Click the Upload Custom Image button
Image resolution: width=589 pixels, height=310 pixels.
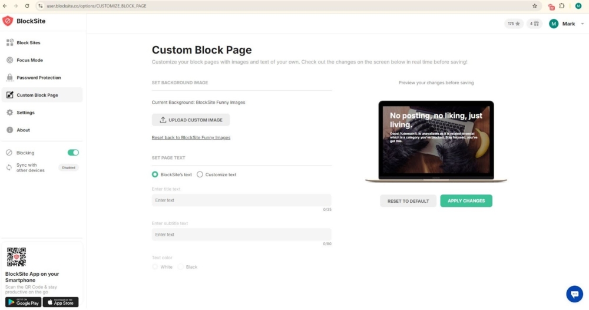(190, 120)
